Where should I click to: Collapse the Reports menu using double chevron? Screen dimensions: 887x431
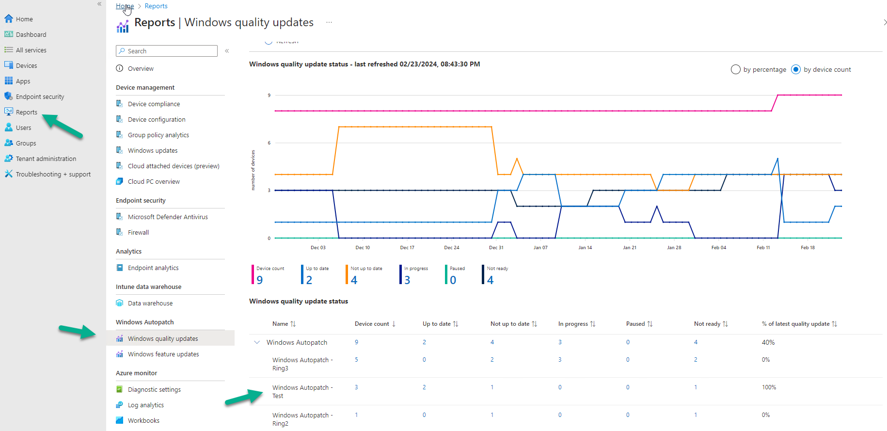coord(227,51)
